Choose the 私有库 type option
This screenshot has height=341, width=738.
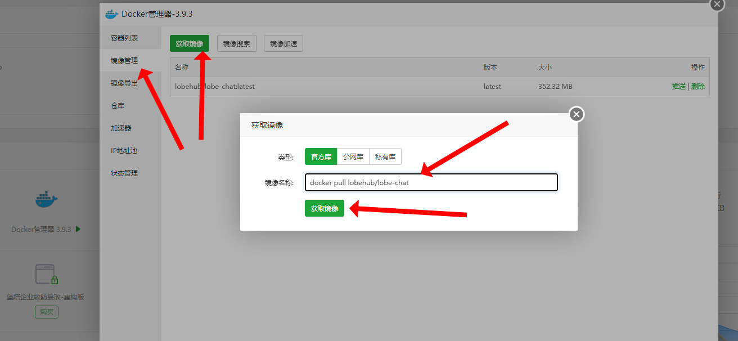pyautogui.click(x=385, y=157)
